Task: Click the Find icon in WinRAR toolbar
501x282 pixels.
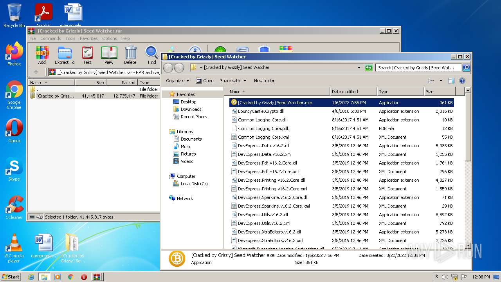Action: [152, 55]
